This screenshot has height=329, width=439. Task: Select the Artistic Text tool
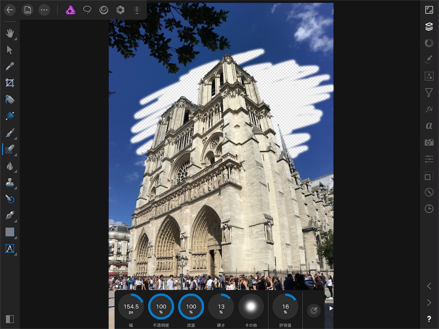click(10, 248)
